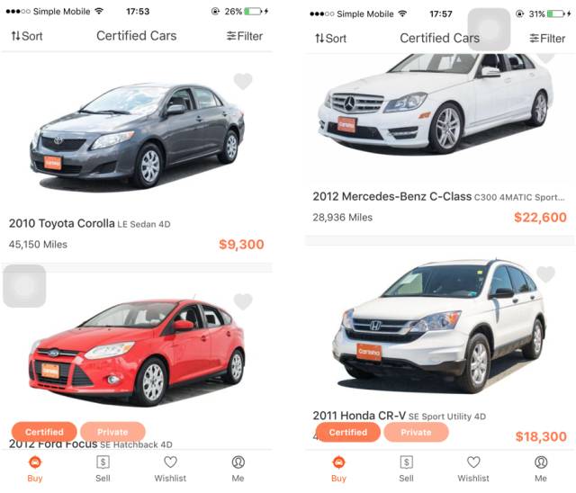Open Sort options in left screen
The image size is (576, 493).
[x=27, y=36]
